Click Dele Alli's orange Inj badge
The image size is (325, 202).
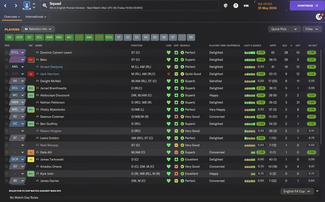31,152
